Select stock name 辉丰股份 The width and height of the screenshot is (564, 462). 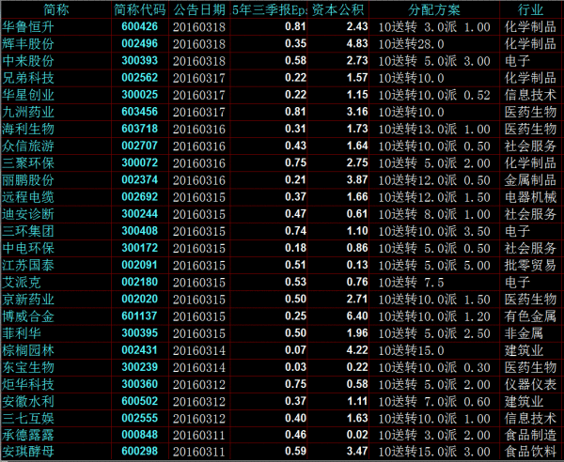(28, 44)
